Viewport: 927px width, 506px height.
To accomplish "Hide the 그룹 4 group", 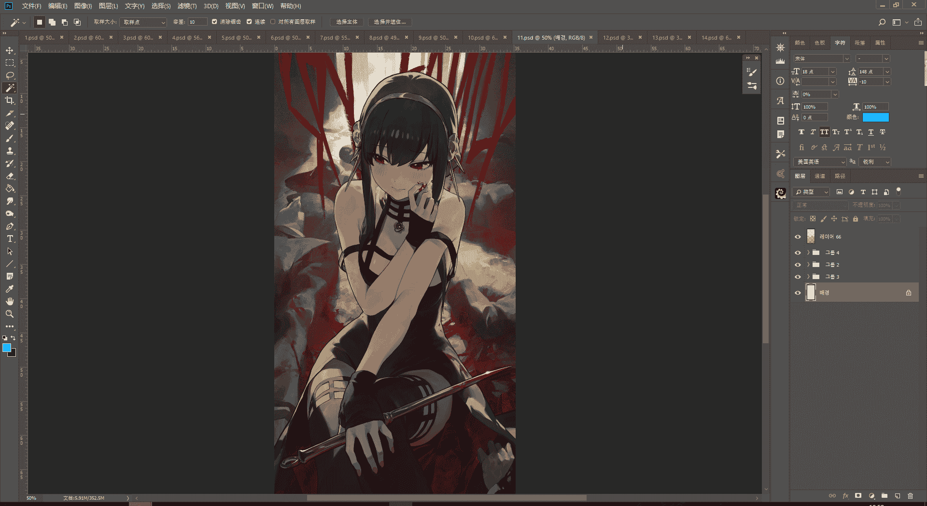I will pyautogui.click(x=798, y=253).
